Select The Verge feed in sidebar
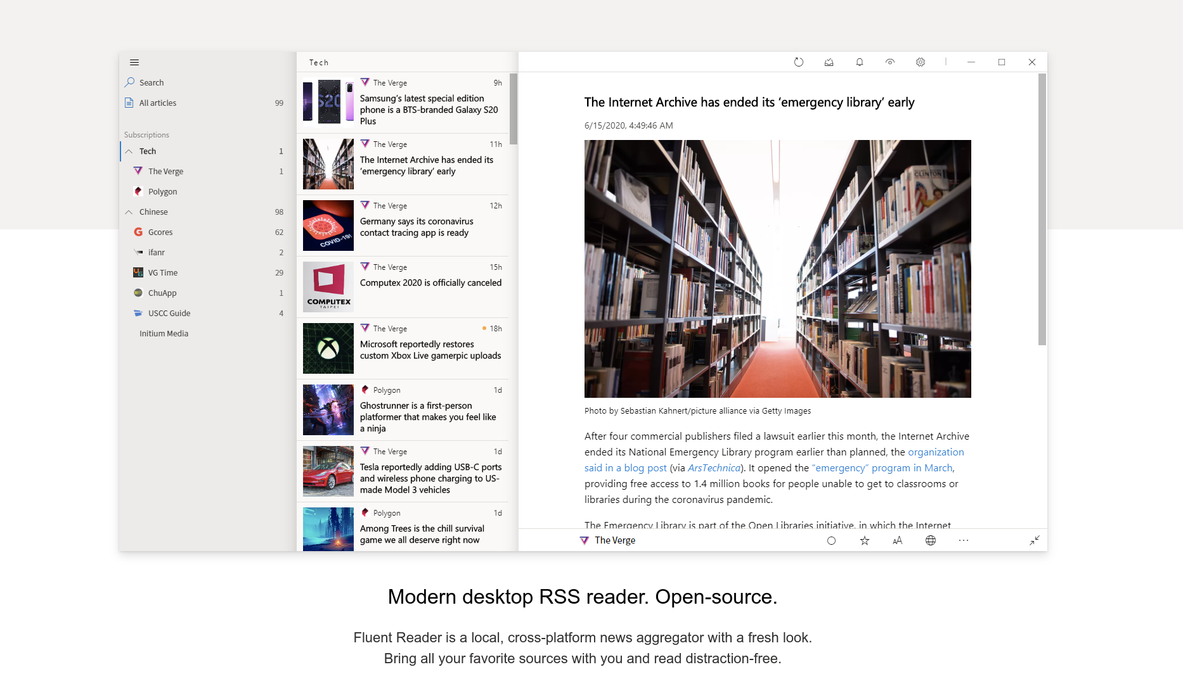This screenshot has width=1183, height=674. click(207, 172)
